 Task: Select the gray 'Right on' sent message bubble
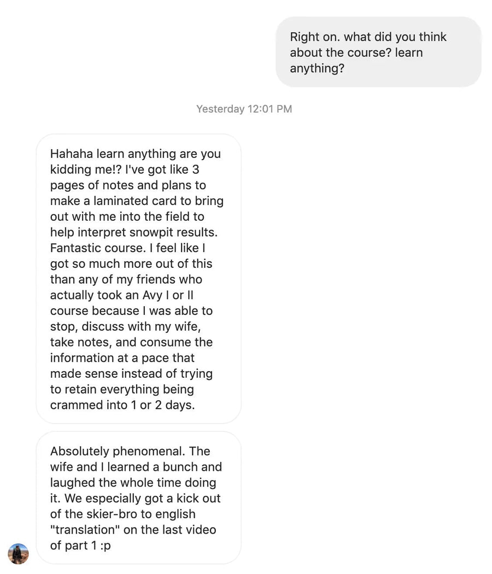378,52
